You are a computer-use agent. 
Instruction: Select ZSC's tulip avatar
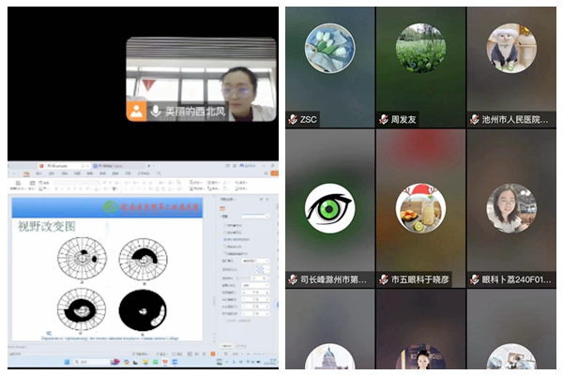click(x=329, y=48)
